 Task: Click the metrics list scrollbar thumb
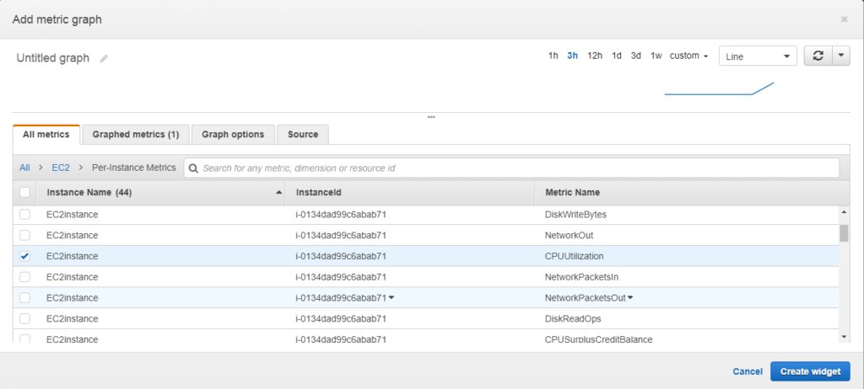(x=844, y=233)
